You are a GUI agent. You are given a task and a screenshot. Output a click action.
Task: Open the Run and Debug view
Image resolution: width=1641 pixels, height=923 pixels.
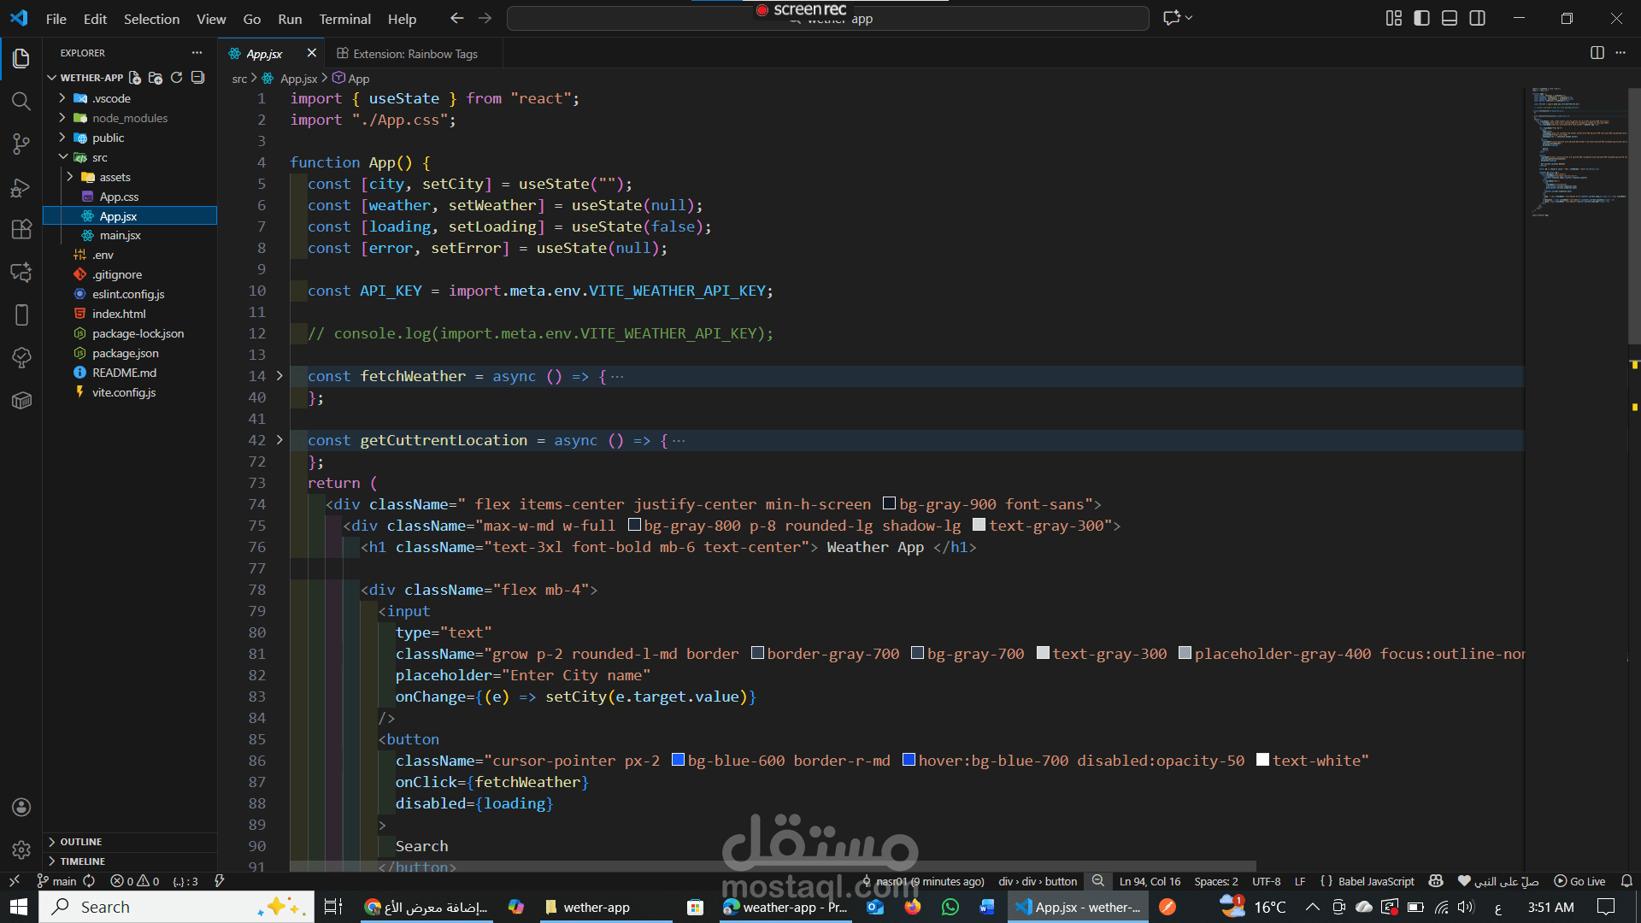(x=21, y=187)
